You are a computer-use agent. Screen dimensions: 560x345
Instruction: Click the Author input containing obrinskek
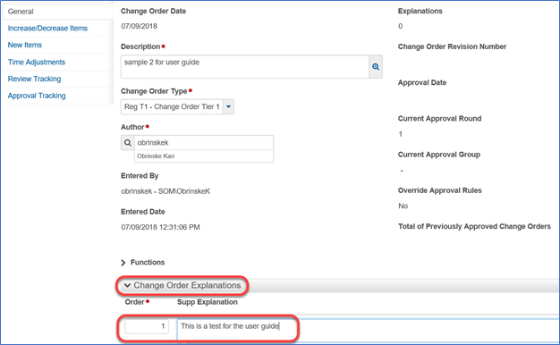coord(204,143)
